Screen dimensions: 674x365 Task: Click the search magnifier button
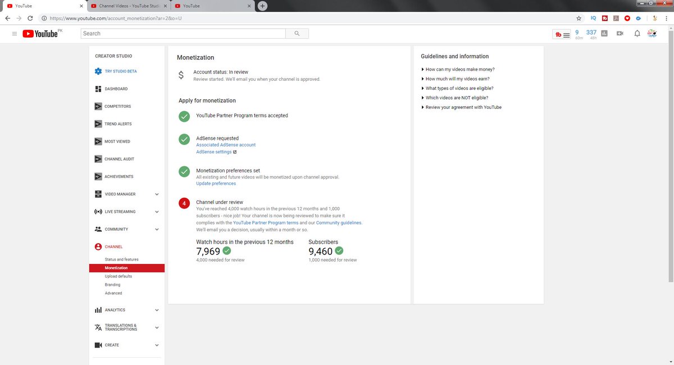[297, 34]
